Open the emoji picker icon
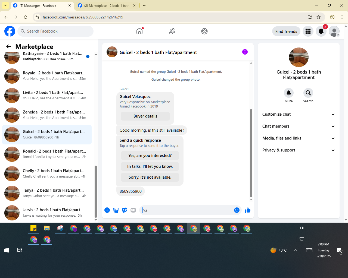 (x=237, y=210)
